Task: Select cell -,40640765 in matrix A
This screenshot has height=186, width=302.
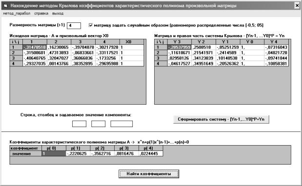Action: point(35,58)
